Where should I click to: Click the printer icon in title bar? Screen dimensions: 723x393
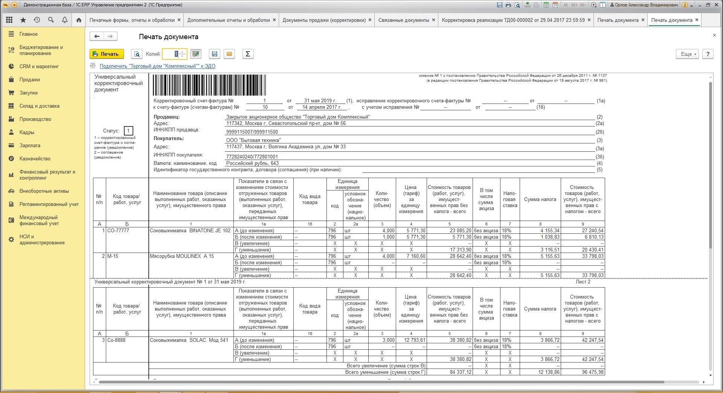point(508,5)
